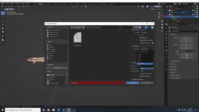The height and width of the screenshot is (112, 199).
Task: Click the Blender icon in the taskbar
Action: (x=69, y=110)
